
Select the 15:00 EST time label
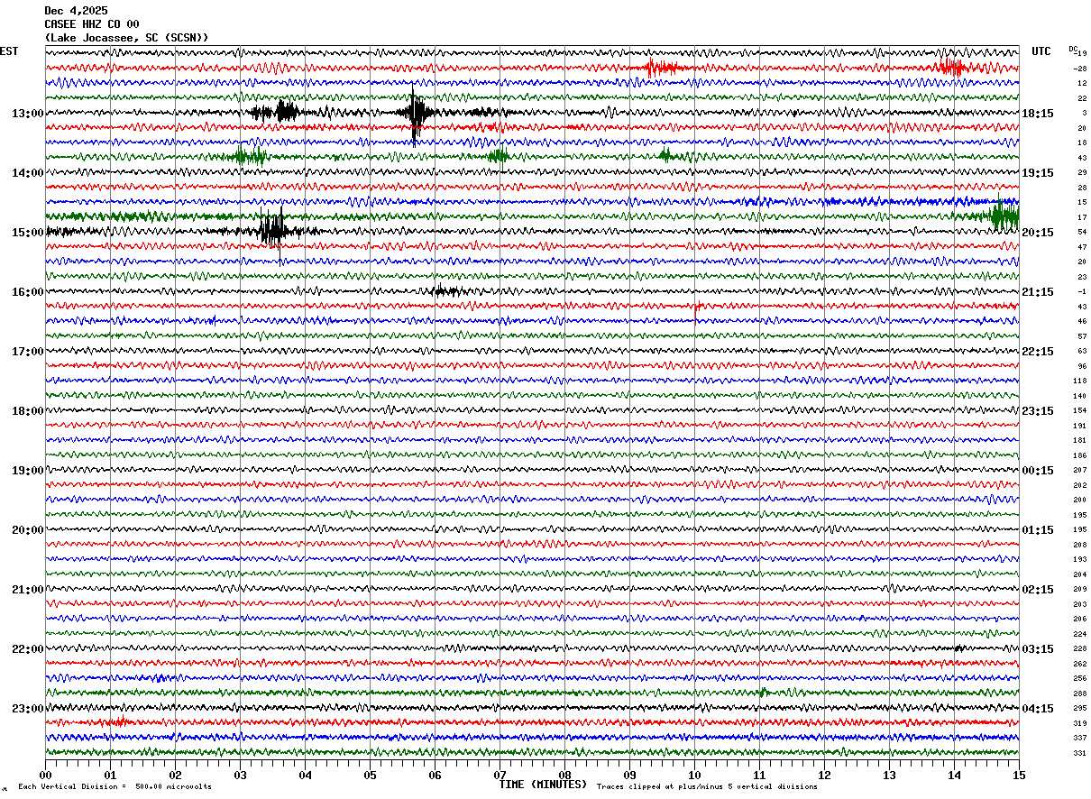point(27,233)
